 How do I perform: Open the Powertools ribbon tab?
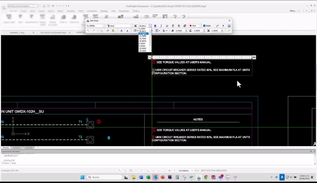[124, 11]
